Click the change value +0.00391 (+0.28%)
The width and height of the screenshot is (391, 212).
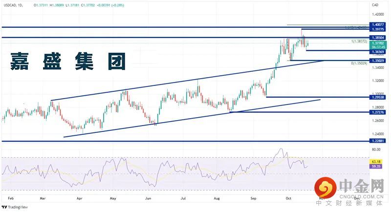click(x=110, y=5)
